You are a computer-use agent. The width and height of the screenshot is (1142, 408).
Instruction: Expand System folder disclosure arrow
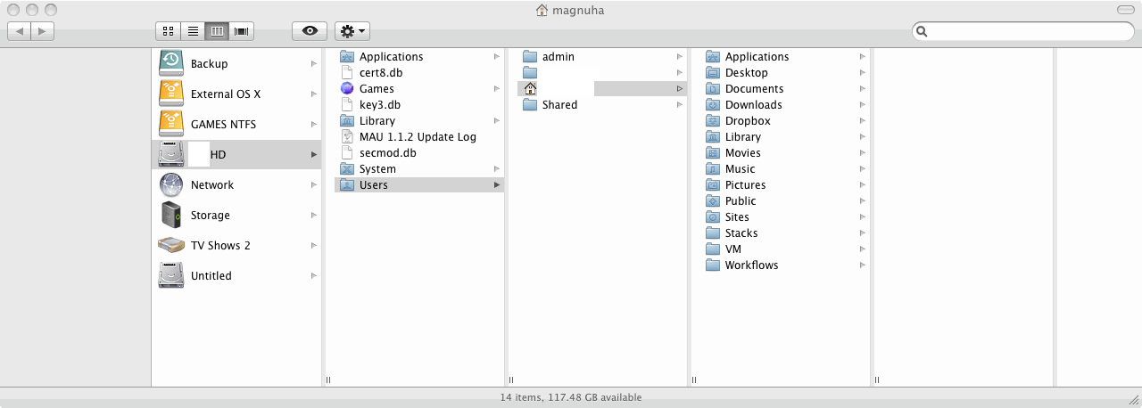[x=496, y=168]
